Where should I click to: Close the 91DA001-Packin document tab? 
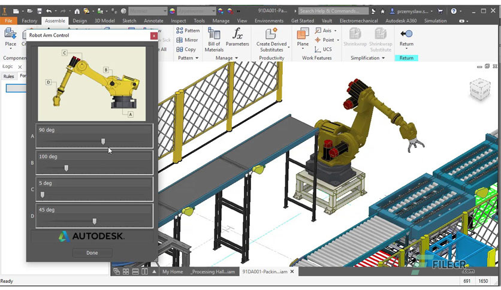coord(292,271)
